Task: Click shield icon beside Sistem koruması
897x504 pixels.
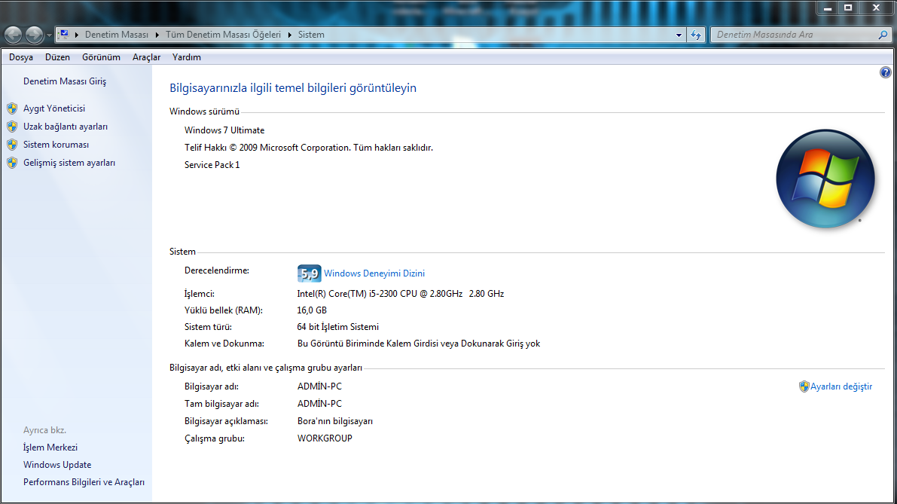Action: click(12, 145)
